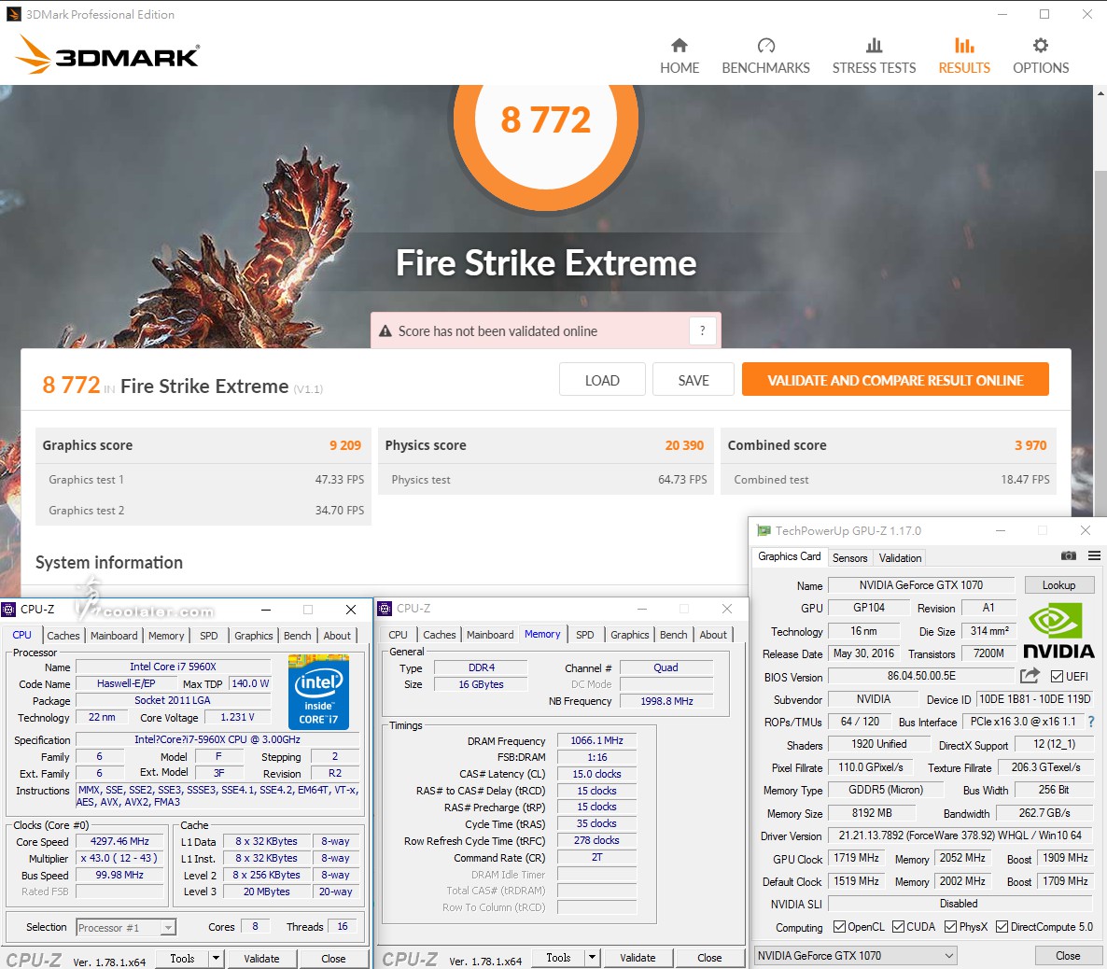Click the Bus Interface question mark in GPU-Z
Screen dimensions: 1107x969
[x=1091, y=721]
